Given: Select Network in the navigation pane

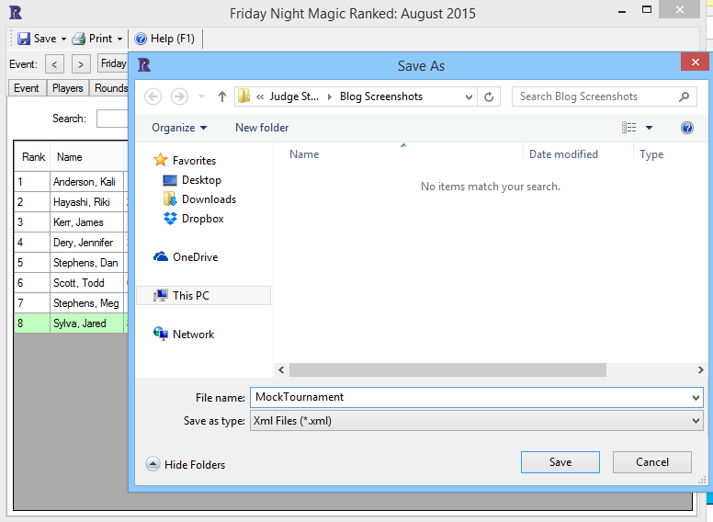Looking at the screenshot, I should 184,335.
